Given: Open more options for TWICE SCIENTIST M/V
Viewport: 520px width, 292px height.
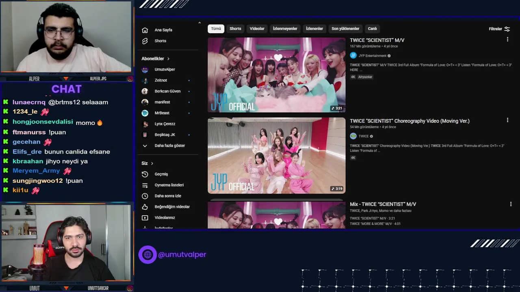Looking at the screenshot, I should point(507,39).
